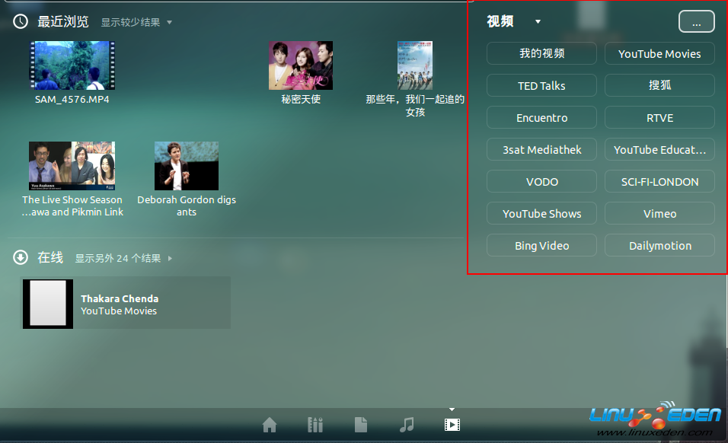Toggle the YouTube Movies source filter

pos(659,54)
